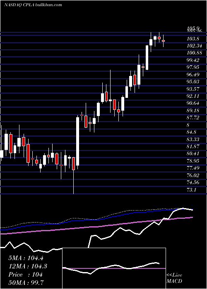This screenshot has height=289, width=207.
Task: Click the 99.42 price axis label
Action: pyautogui.click(x=193, y=60)
